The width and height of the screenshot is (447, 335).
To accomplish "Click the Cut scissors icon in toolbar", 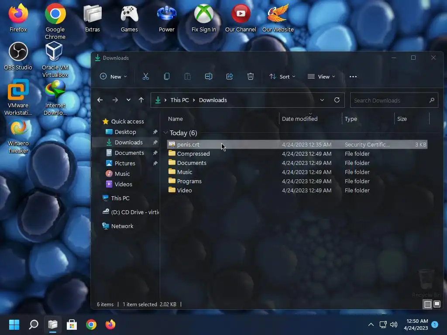I will click(146, 76).
